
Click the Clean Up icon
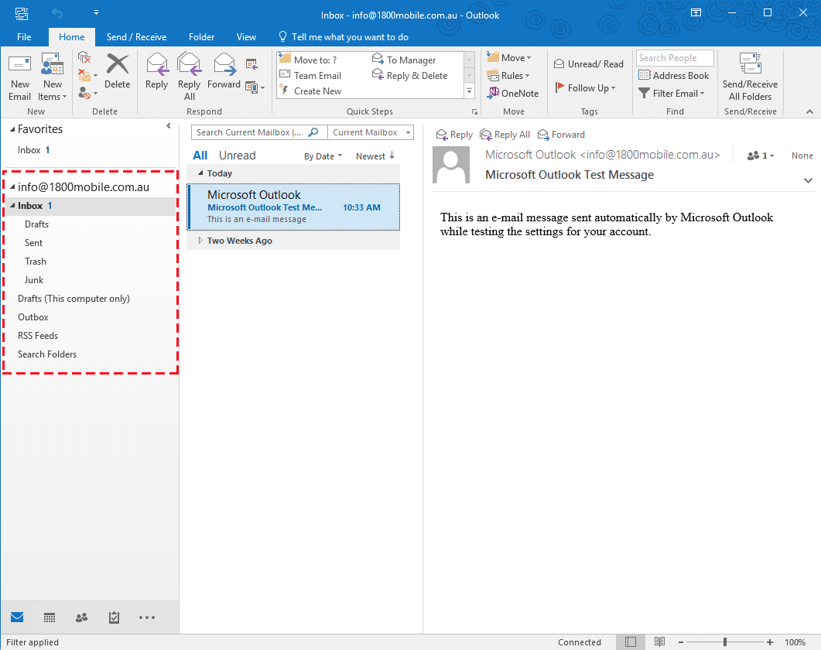point(87,75)
